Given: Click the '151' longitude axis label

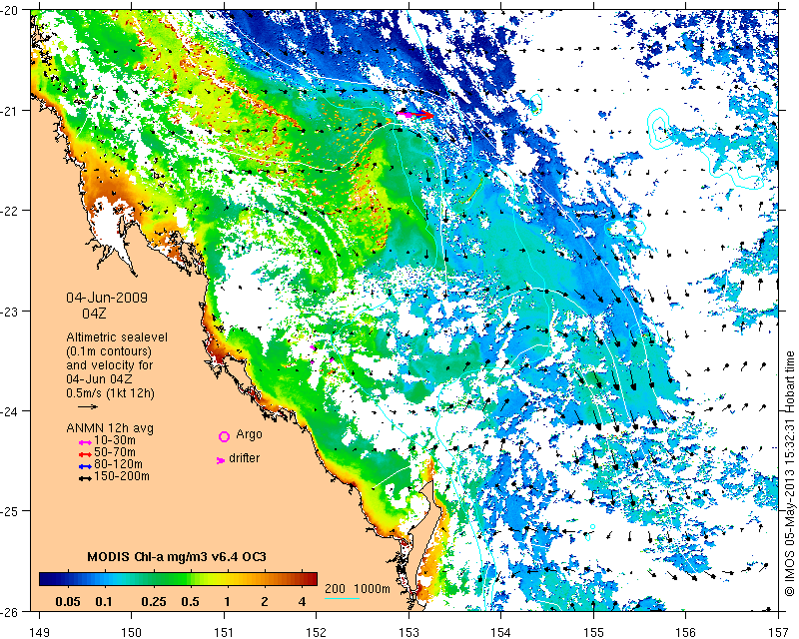Looking at the screenshot, I should tap(224, 632).
